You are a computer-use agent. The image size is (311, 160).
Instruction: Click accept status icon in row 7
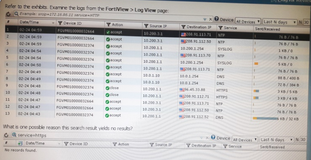point(107,74)
